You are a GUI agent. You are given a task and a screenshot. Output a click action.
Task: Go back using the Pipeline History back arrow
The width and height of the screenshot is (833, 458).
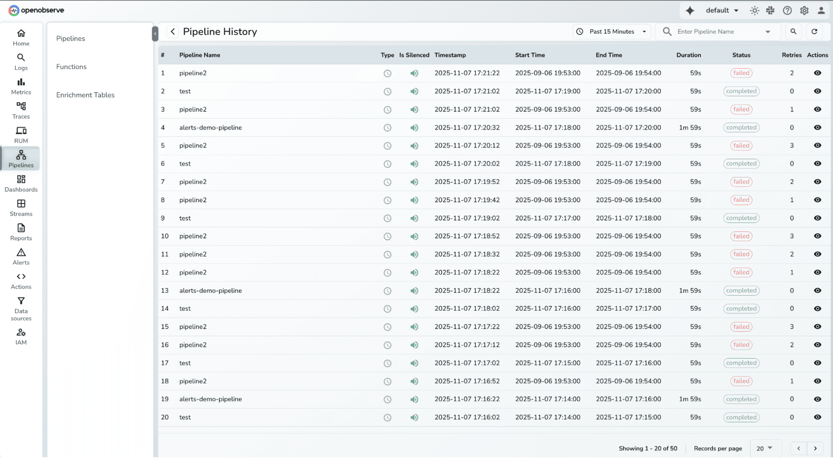coord(172,31)
